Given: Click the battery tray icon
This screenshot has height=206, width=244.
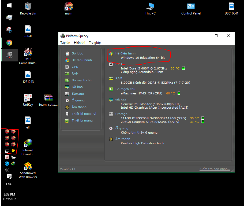Looking at the screenshot, I should [13, 157].
